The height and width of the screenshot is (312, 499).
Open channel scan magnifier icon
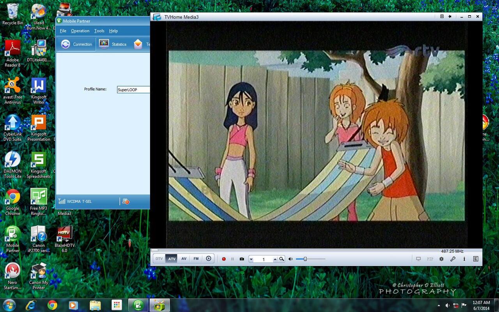281,259
